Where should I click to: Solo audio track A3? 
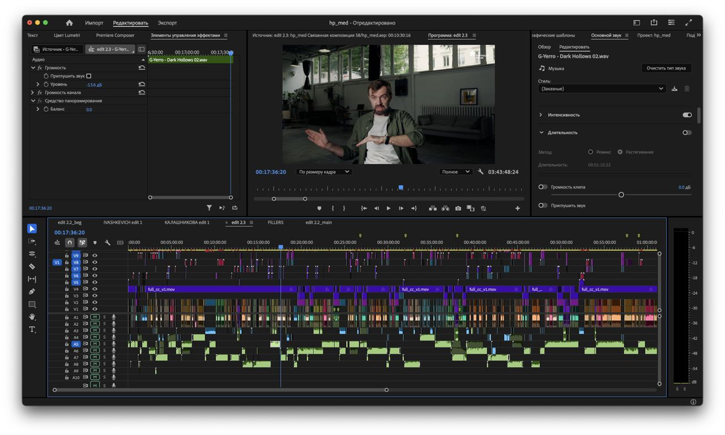[x=104, y=330]
